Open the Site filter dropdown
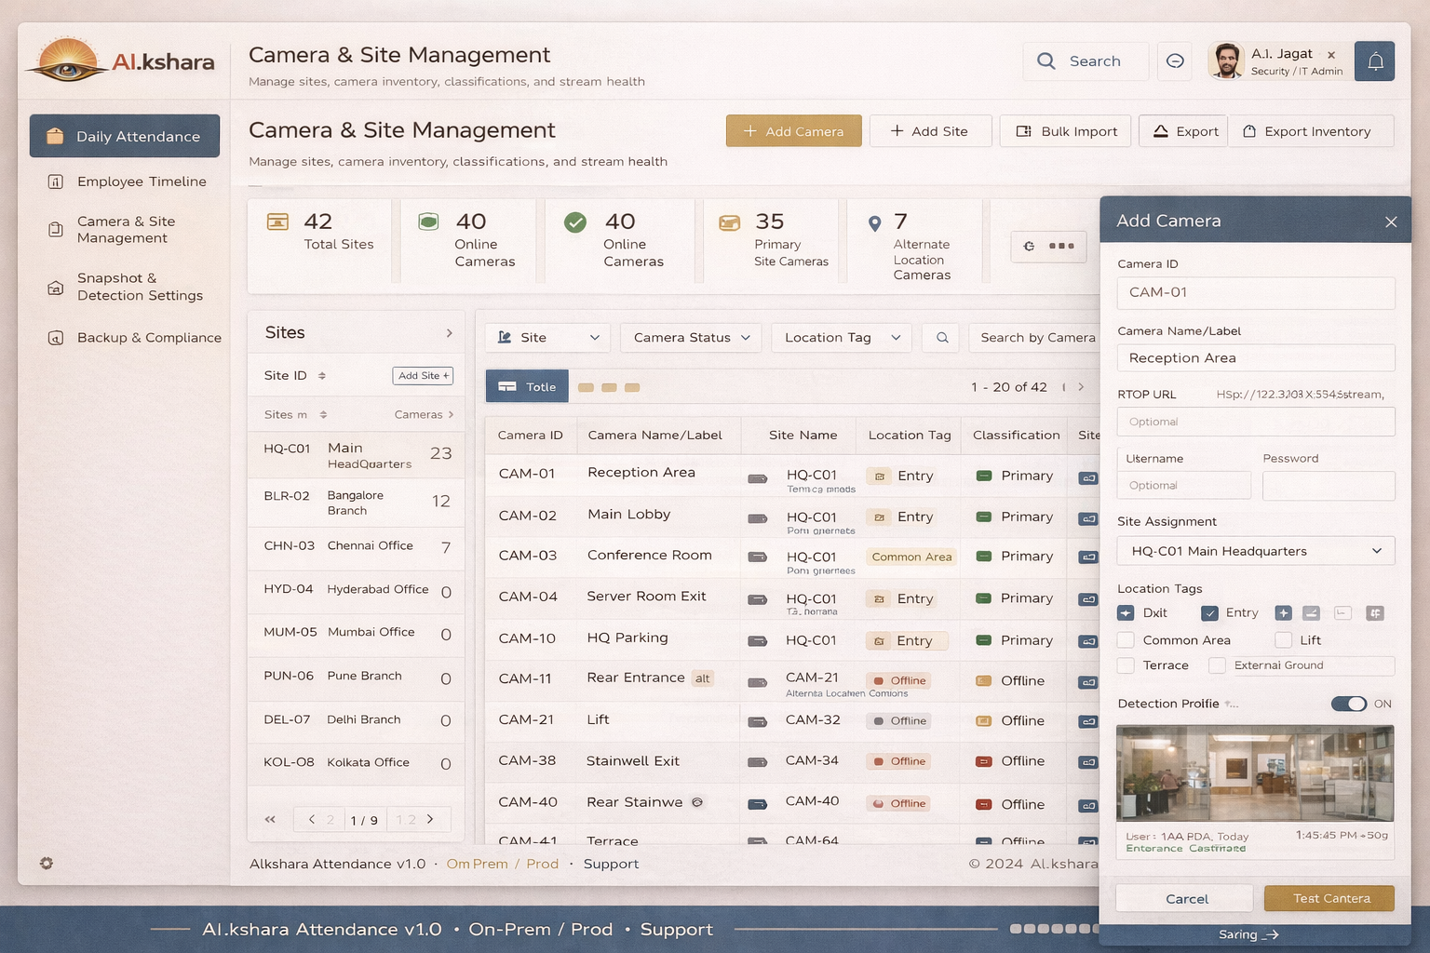 547,338
